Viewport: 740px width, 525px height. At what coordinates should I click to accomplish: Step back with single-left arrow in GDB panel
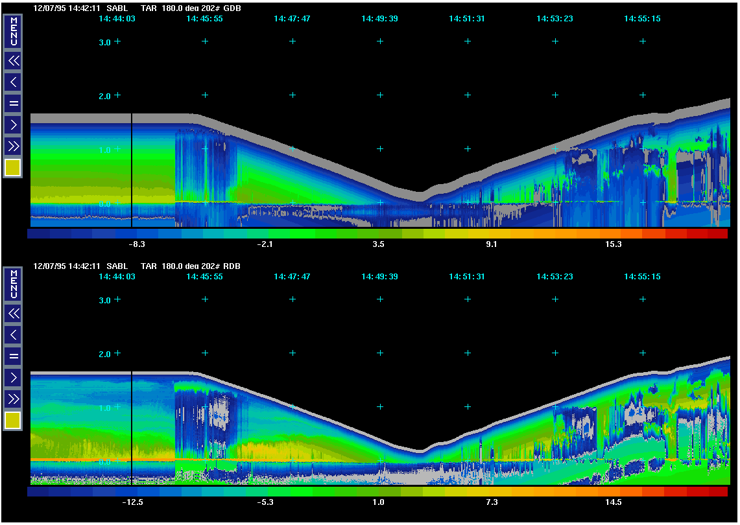[13, 82]
